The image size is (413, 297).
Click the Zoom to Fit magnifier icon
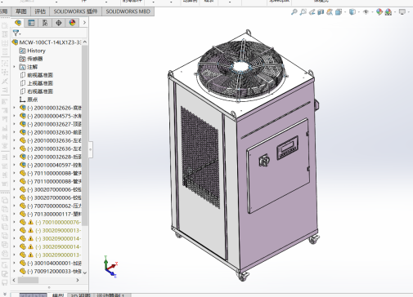point(294,12)
